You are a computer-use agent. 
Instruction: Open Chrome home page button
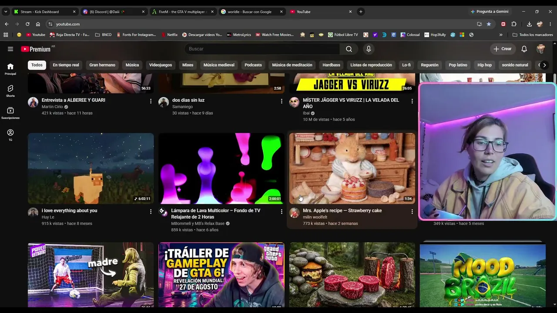[x=38, y=24]
